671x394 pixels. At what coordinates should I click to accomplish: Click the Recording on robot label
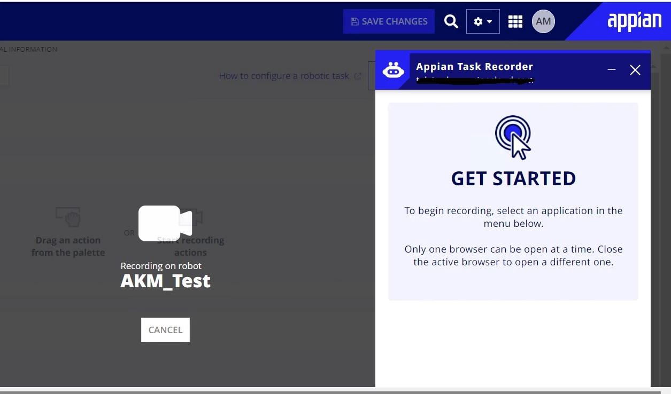[x=161, y=266]
